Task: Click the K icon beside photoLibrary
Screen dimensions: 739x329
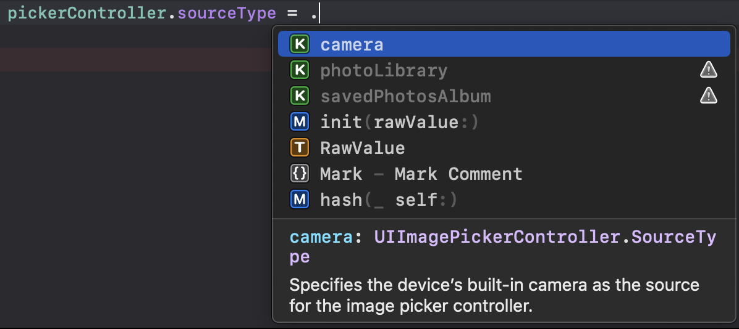Action: coord(300,71)
